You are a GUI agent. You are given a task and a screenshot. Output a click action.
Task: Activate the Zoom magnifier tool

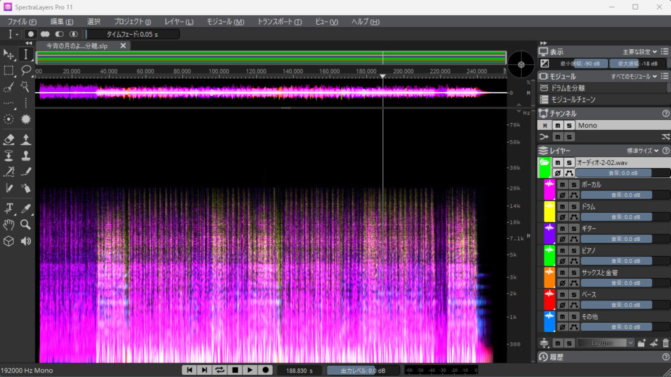pyautogui.click(x=26, y=224)
